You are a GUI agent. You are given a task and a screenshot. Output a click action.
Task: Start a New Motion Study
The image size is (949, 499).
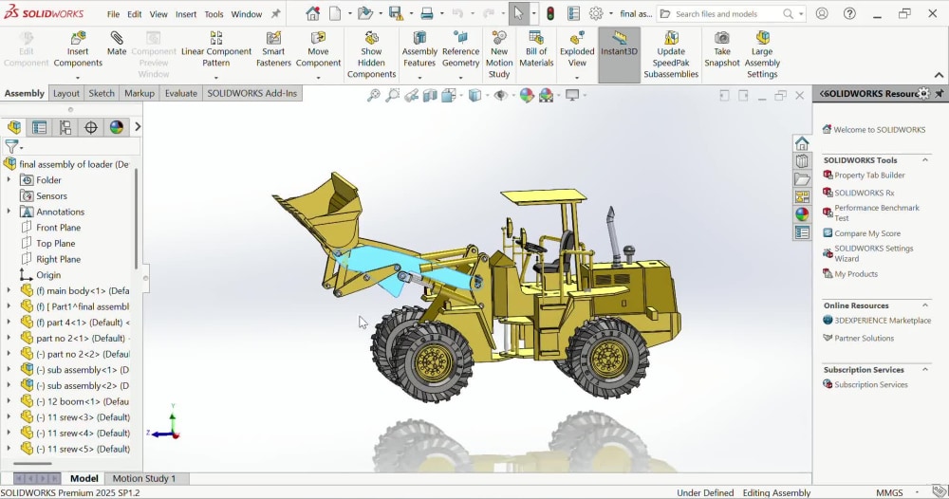(x=499, y=55)
